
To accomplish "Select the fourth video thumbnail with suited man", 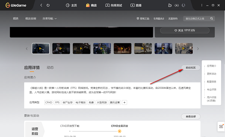I will [102, 49].
